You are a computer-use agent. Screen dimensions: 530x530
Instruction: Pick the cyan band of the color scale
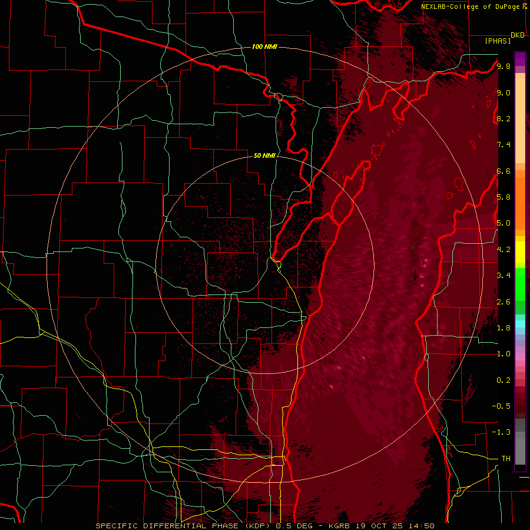[520, 324]
